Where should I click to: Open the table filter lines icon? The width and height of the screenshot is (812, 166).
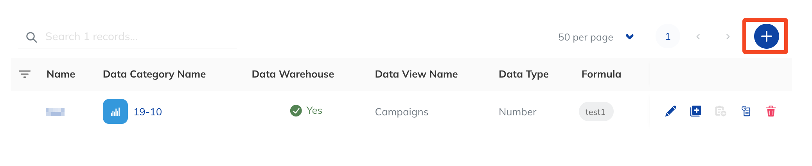(25, 74)
